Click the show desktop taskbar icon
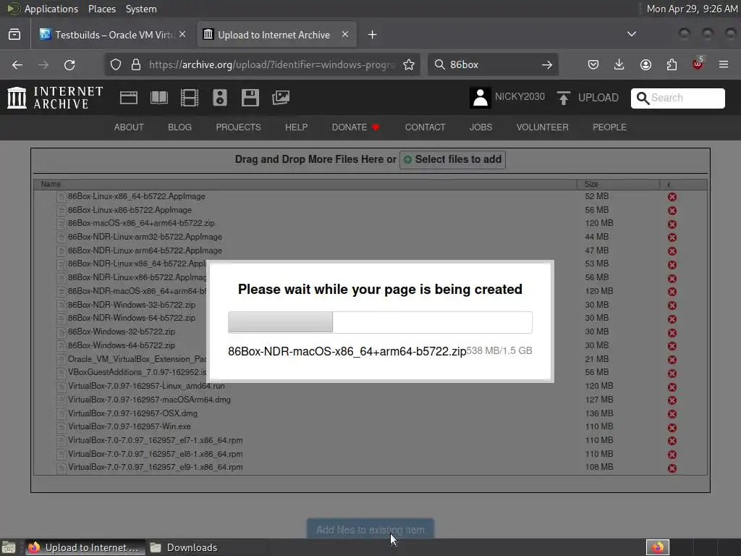 click(x=9, y=547)
